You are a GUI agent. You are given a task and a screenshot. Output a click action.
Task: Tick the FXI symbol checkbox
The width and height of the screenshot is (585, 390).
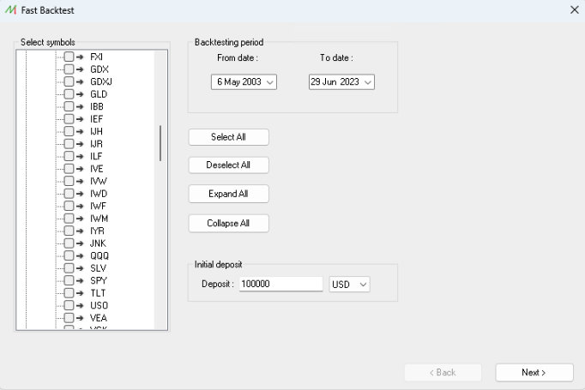(69, 57)
